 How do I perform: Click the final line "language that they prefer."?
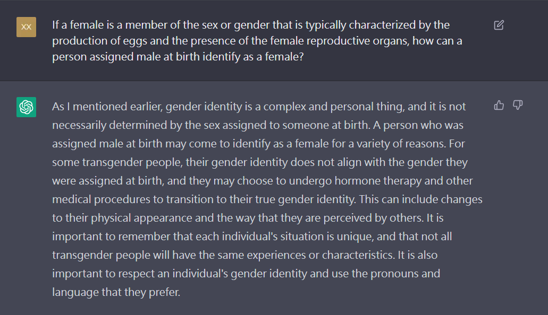pyautogui.click(x=116, y=292)
